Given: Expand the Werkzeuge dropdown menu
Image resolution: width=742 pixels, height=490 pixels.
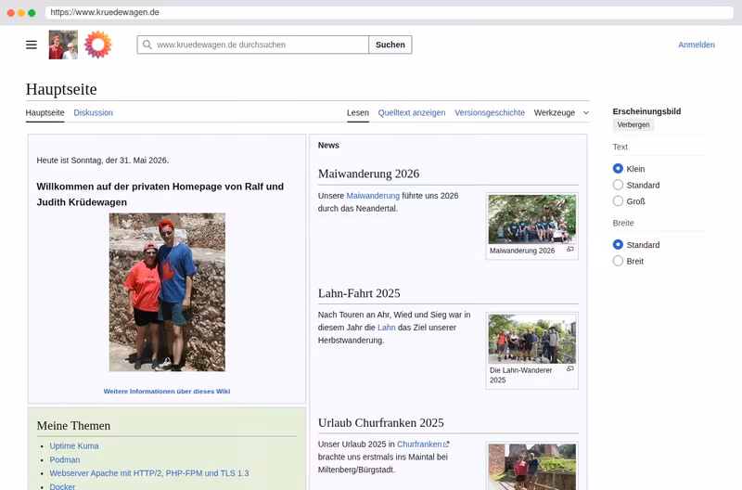Looking at the screenshot, I should click(561, 112).
